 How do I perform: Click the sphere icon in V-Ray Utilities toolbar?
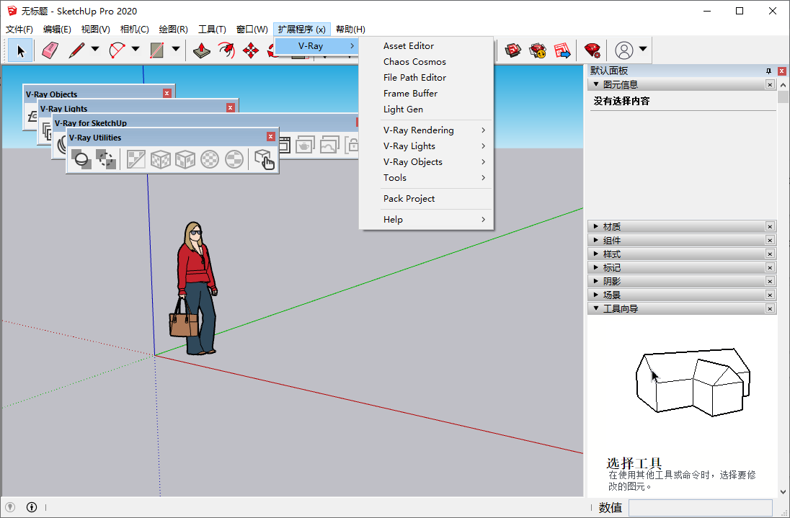click(81, 159)
